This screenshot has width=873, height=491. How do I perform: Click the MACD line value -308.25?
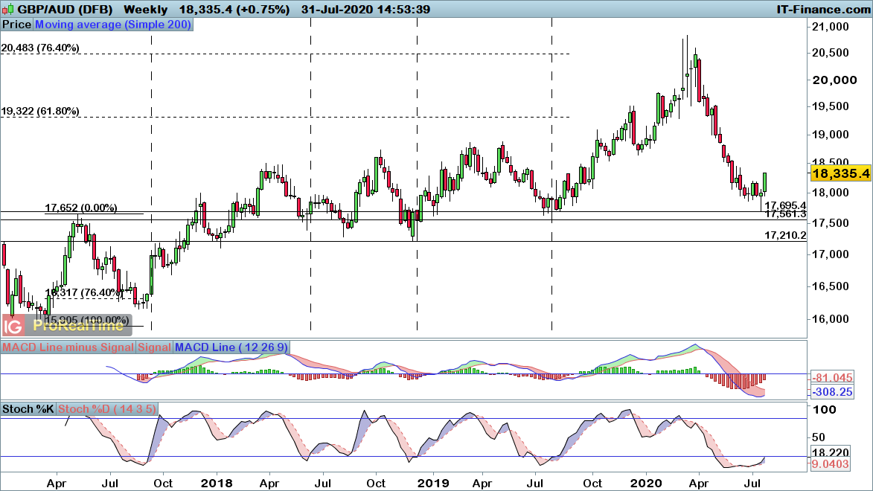click(x=832, y=392)
